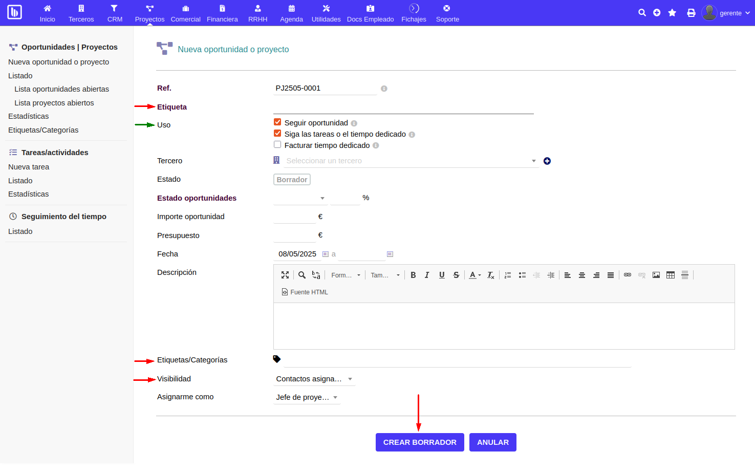Go to the Agenda menu
Viewport: 755px width, 473px height.
(291, 12)
